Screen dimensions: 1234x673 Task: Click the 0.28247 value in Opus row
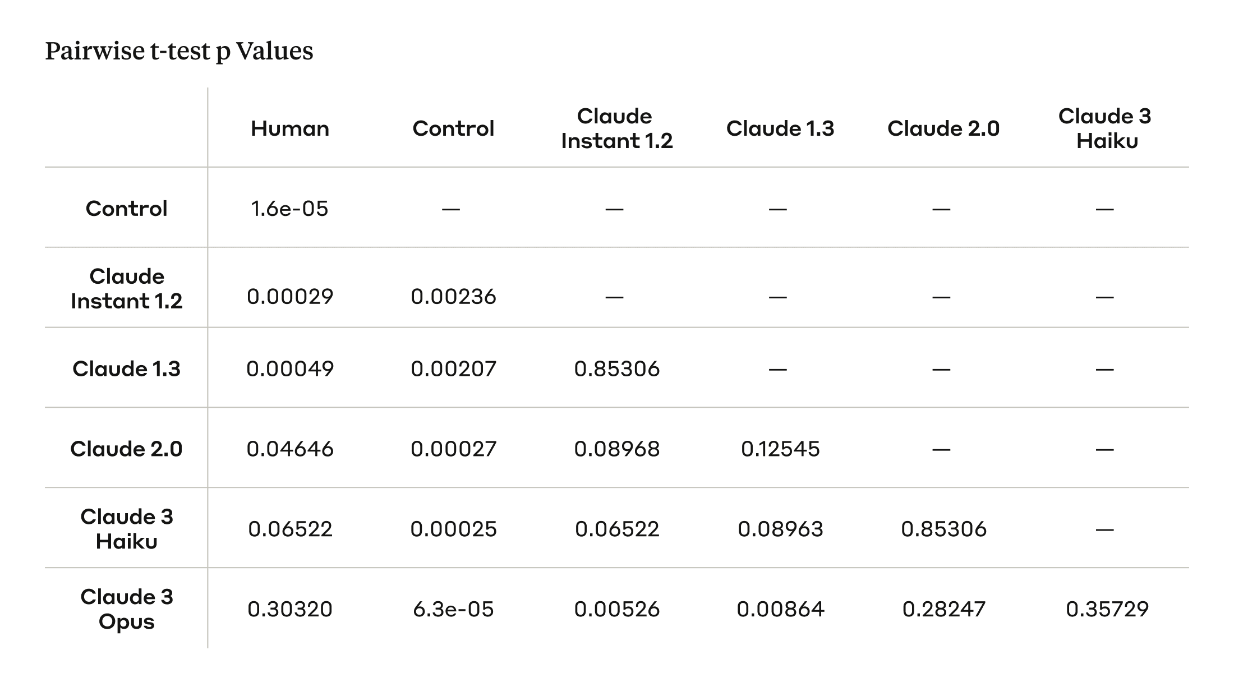coord(943,609)
